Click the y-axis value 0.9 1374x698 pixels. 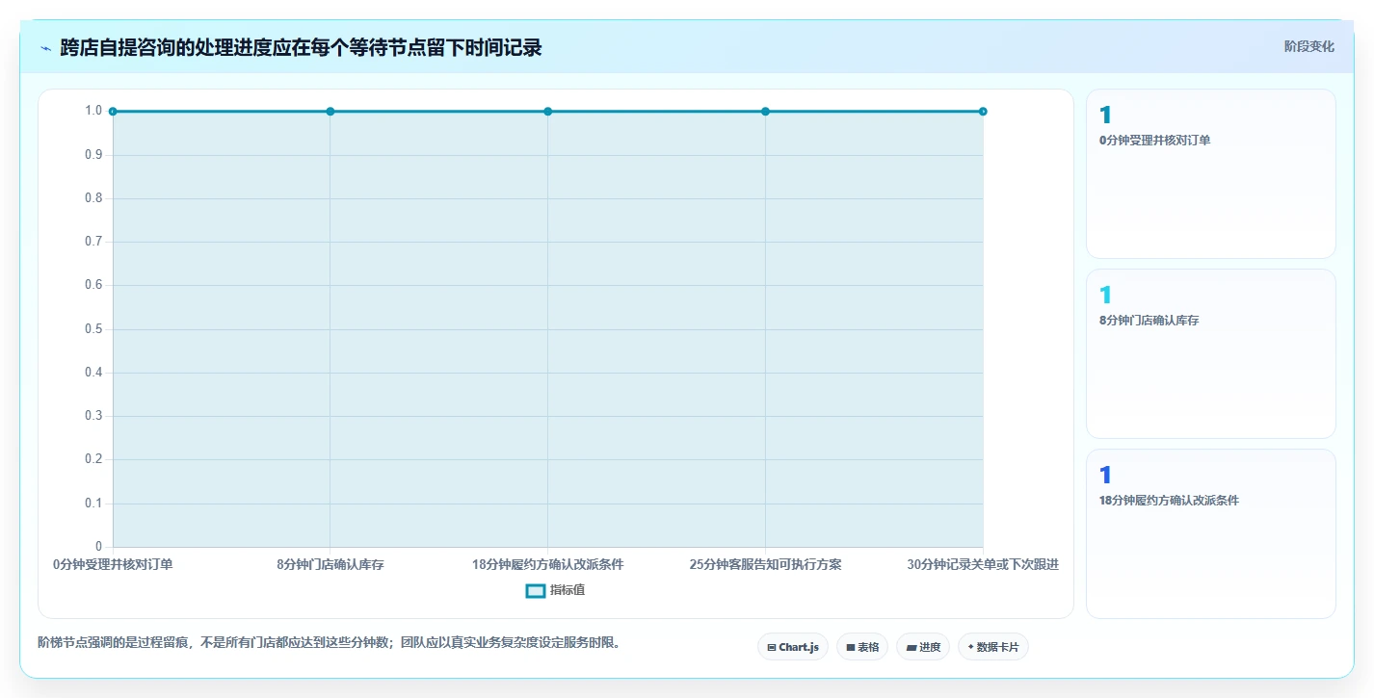pos(93,154)
